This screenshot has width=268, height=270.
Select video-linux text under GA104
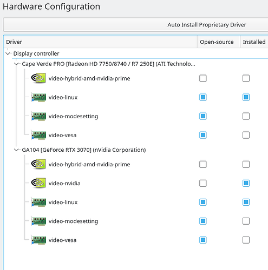pos(63,202)
